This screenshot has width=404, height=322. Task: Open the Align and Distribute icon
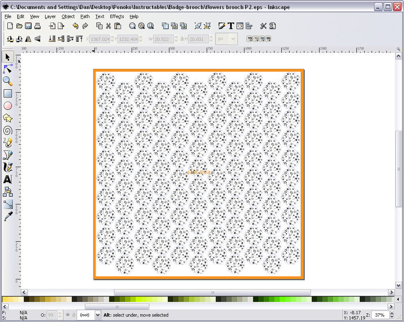(x=249, y=26)
